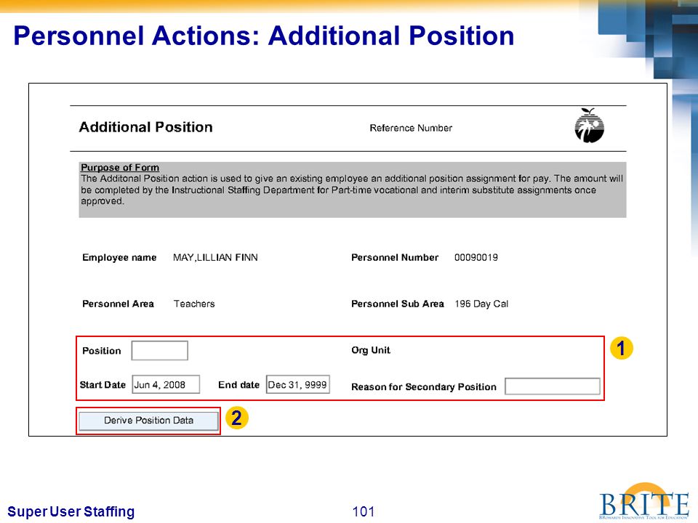The height and width of the screenshot is (523, 698).
Task: Select the Start Date field
Action: point(166,385)
